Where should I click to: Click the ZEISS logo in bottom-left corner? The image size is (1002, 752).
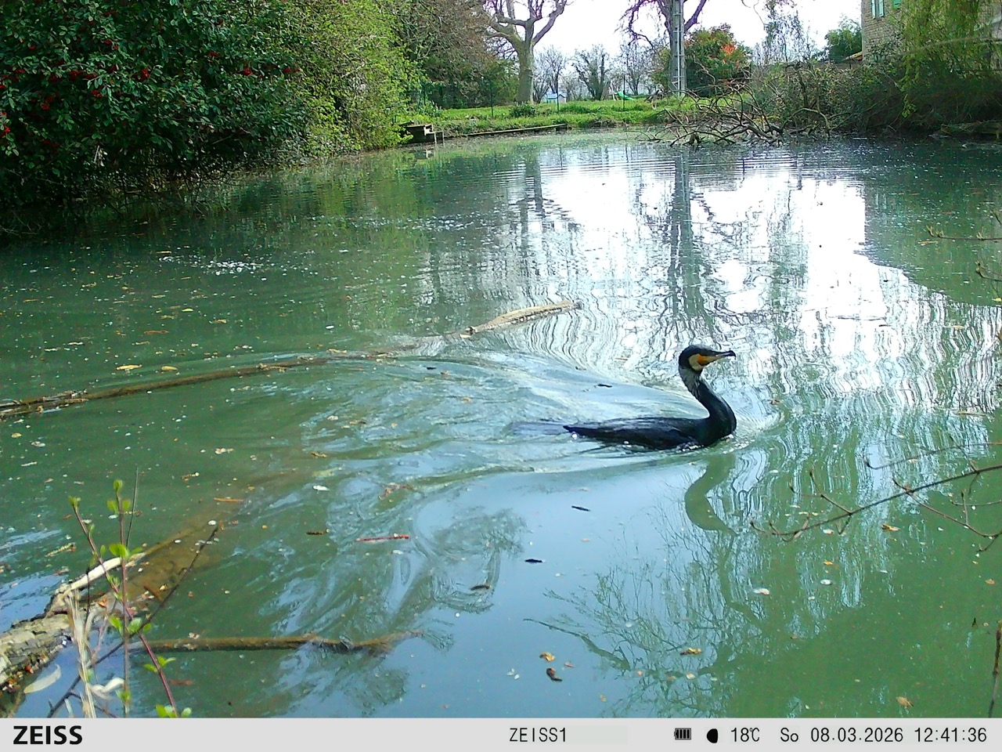tap(47, 735)
